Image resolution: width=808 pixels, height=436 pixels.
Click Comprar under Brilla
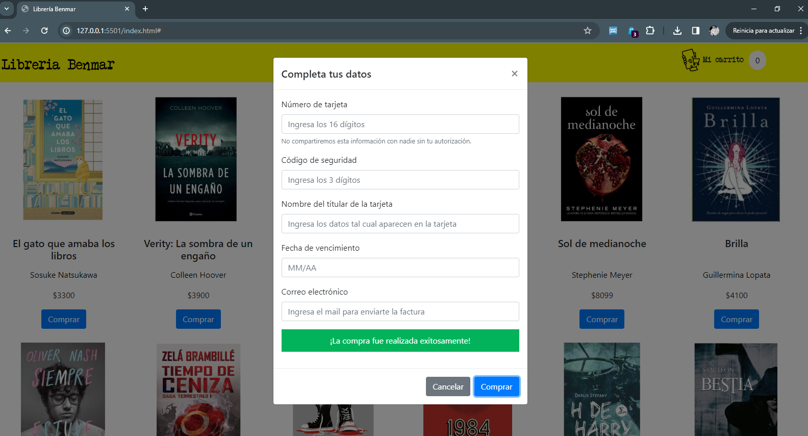[737, 319]
